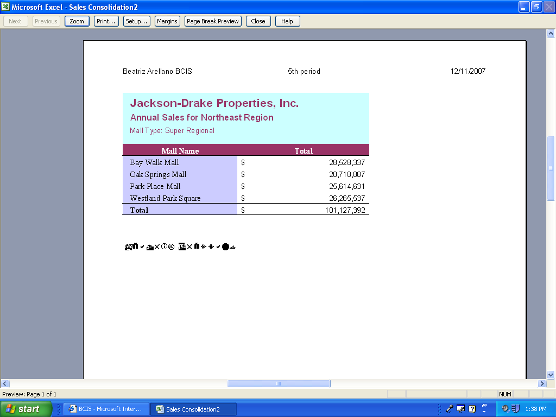Click 'Annual Sales for Northeast Region' subtitle
556x417 pixels.
(202, 117)
